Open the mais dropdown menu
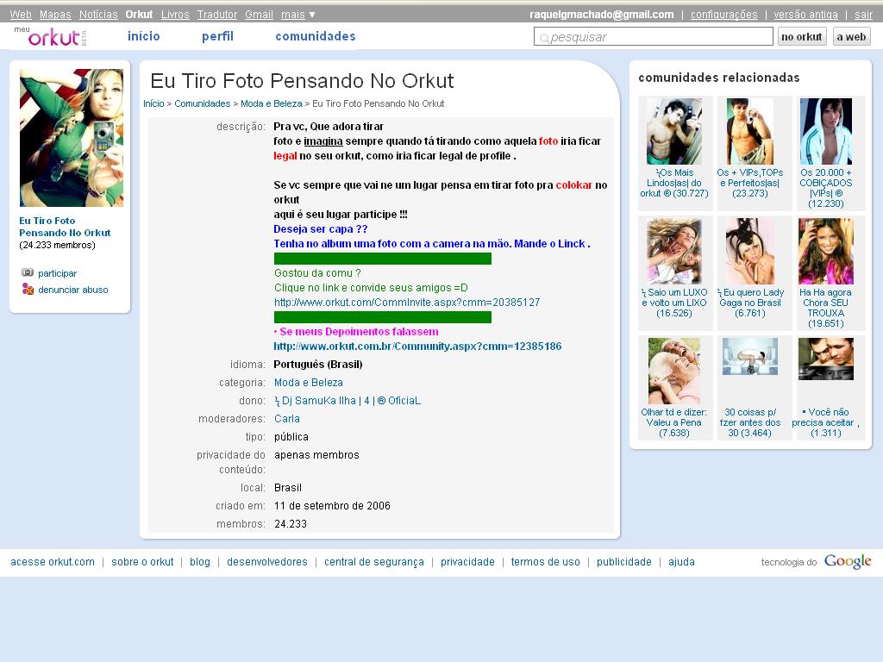The height and width of the screenshot is (662, 883). (x=297, y=15)
